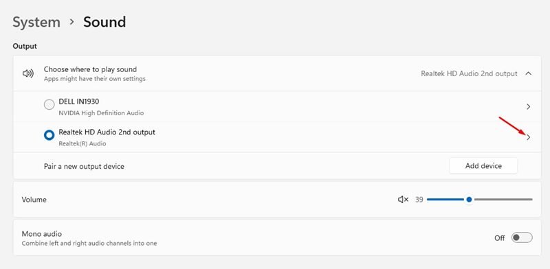The width and height of the screenshot is (550, 269).
Task: Select Realtek HD Audio 2nd output radio button
Action: (x=49, y=135)
